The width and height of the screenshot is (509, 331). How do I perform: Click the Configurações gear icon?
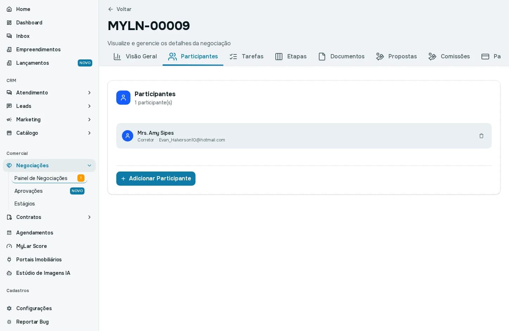9,308
